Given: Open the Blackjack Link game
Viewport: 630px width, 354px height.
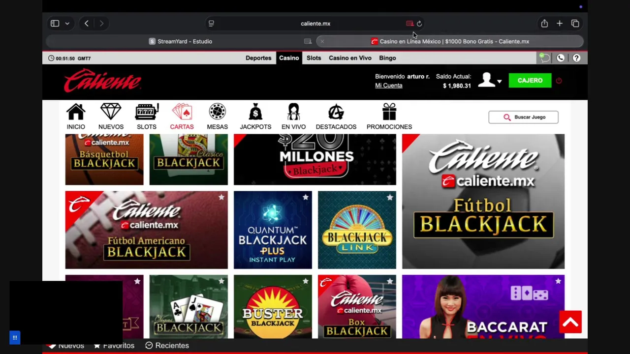Looking at the screenshot, I should click(x=357, y=230).
